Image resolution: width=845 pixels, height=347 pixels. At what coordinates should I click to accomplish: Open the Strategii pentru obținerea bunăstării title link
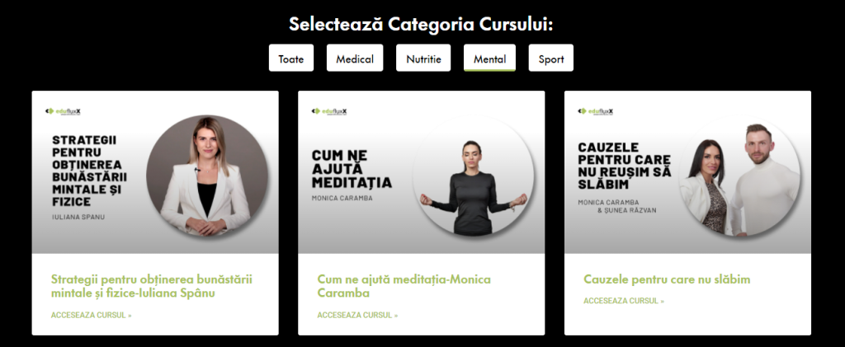152,286
